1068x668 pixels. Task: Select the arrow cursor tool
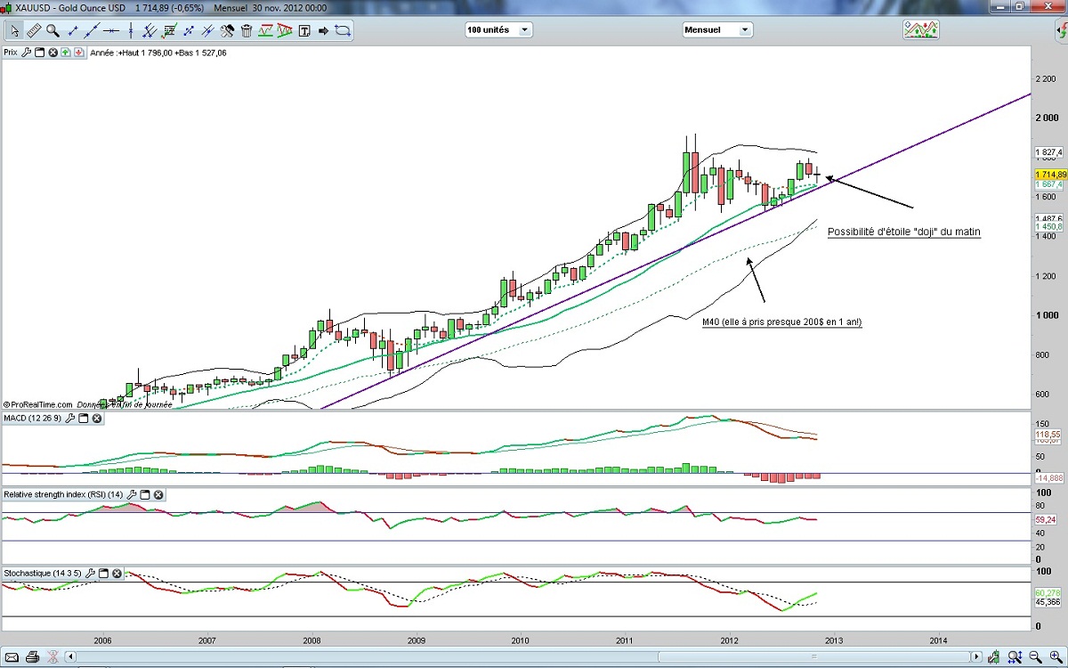tap(14, 30)
